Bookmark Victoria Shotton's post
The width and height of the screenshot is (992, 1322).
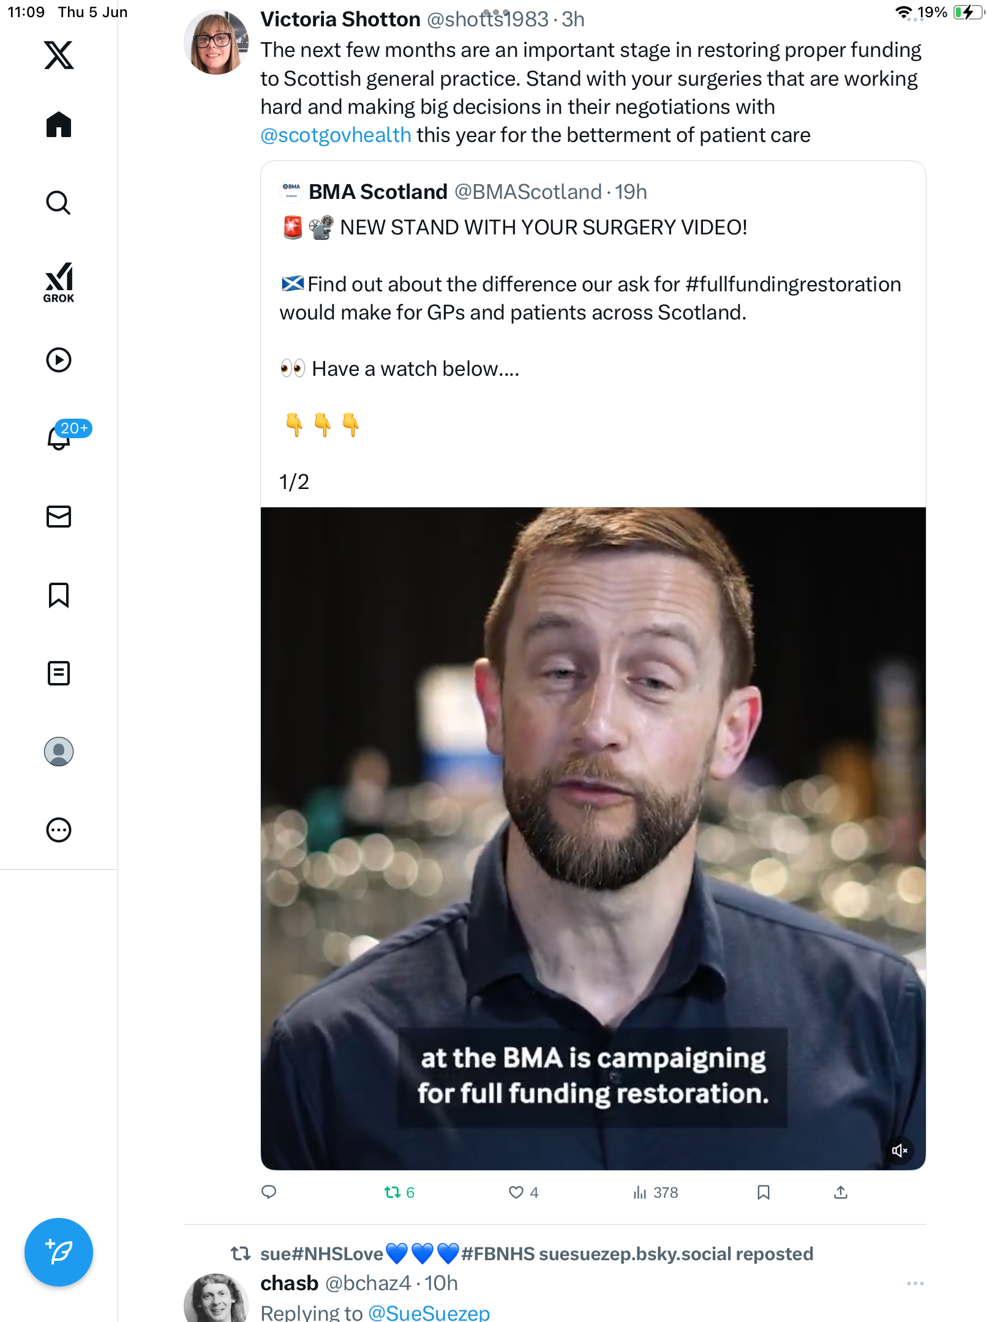coord(763,1192)
